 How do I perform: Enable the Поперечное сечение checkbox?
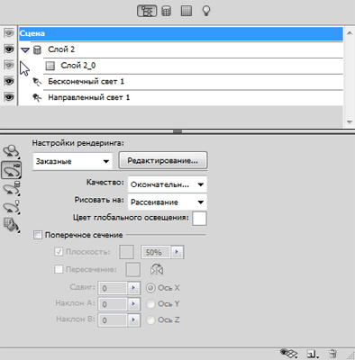point(38,235)
